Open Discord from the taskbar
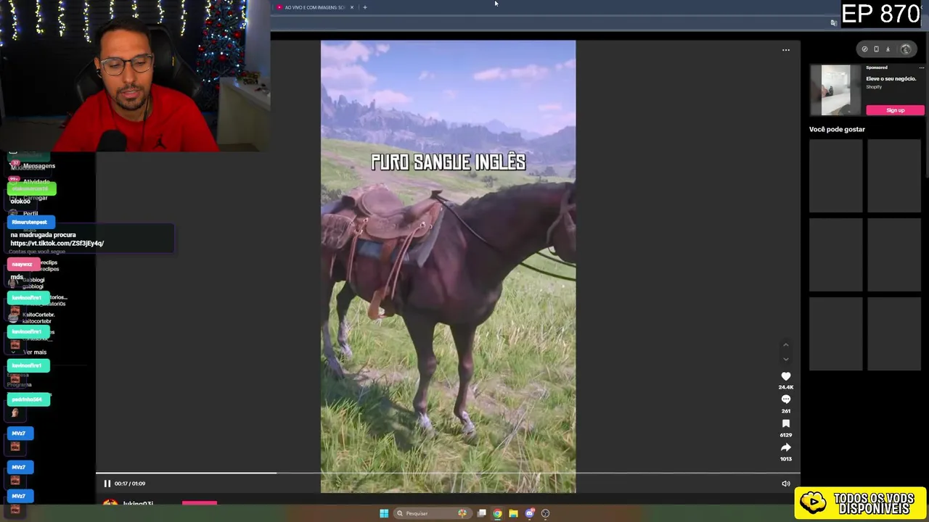 (529, 513)
